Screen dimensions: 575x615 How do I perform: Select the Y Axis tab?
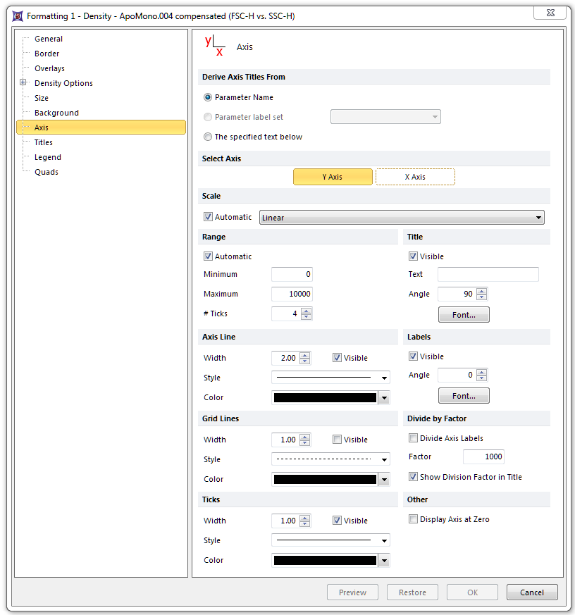point(333,177)
